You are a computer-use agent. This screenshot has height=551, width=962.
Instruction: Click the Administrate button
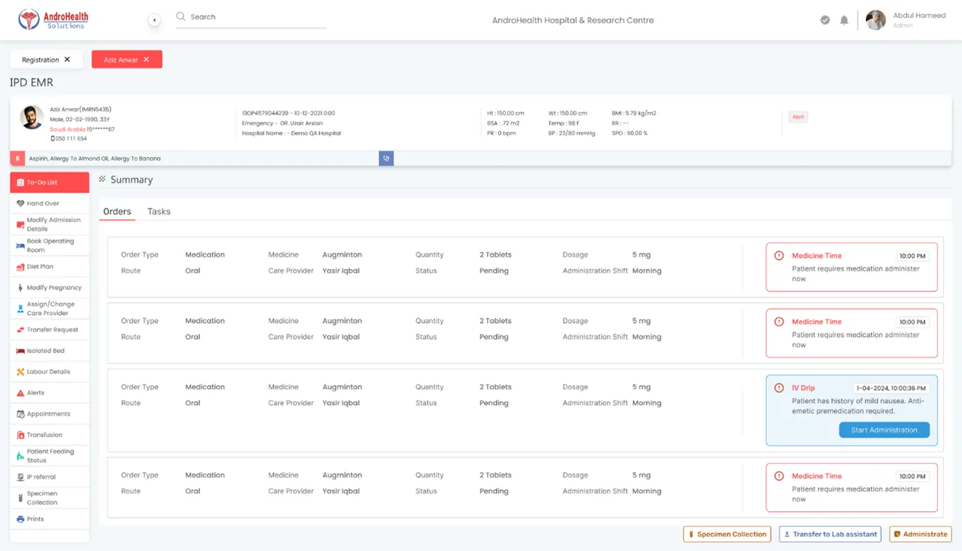coord(921,534)
